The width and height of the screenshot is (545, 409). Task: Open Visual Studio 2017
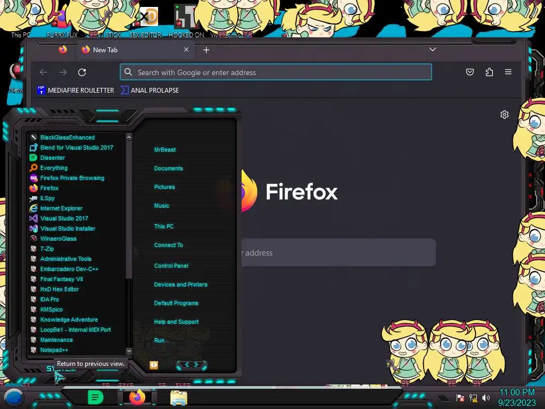click(59, 218)
